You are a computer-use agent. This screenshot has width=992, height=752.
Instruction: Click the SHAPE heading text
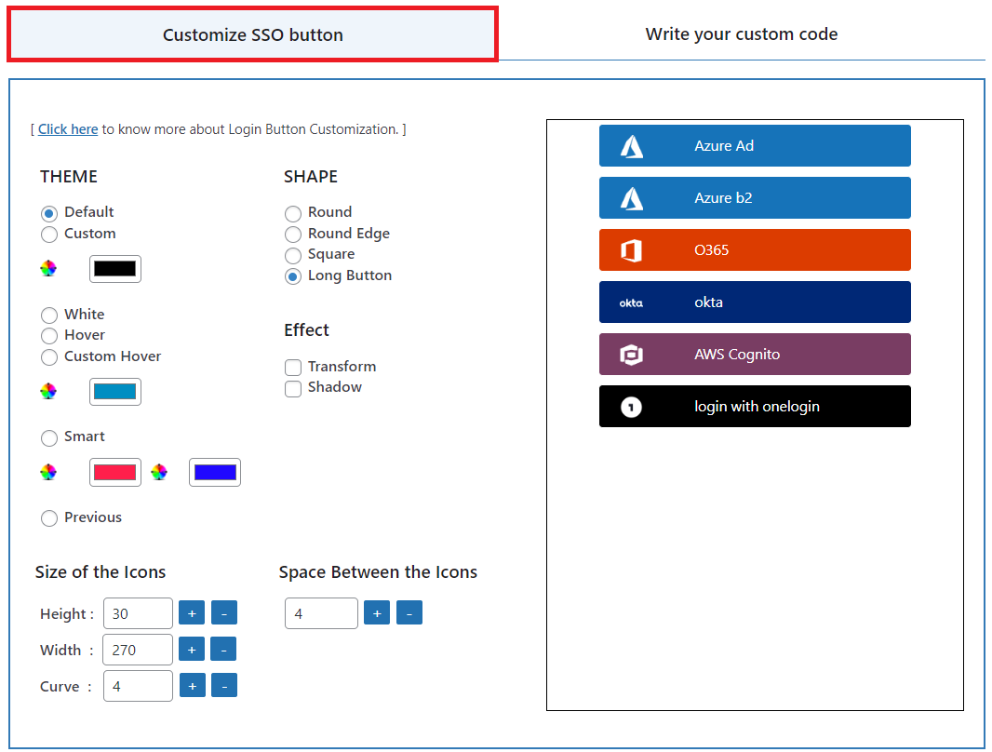[x=311, y=177]
